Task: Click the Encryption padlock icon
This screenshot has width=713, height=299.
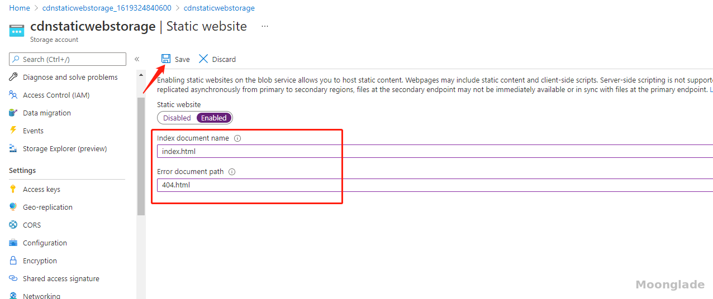Action: click(x=13, y=261)
